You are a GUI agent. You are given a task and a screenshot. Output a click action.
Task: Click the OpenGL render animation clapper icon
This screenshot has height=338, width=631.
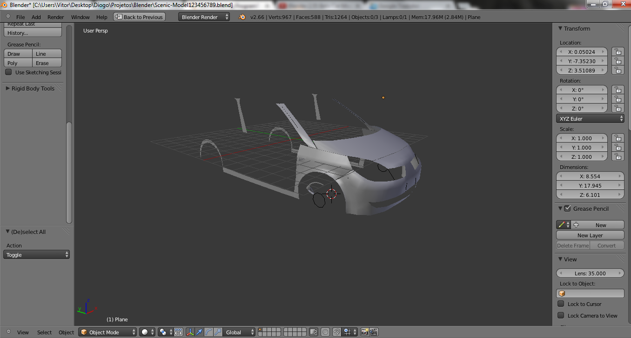point(374,332)
